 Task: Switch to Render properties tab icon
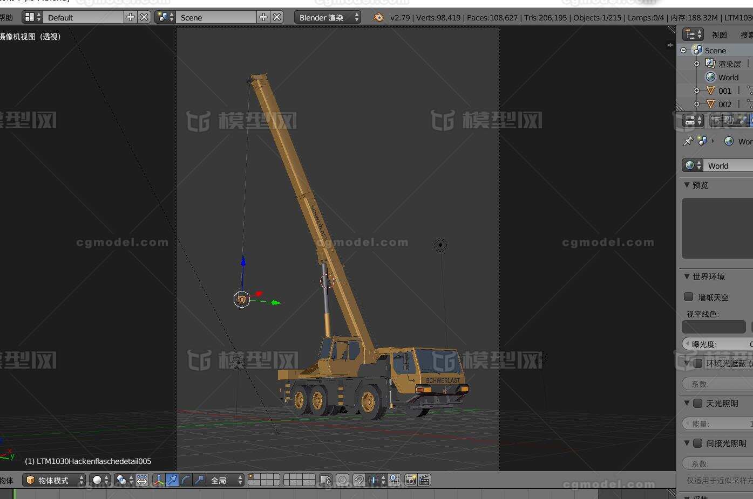point(716,120)
